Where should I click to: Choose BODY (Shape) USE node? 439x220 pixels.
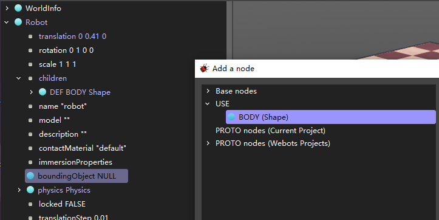click(331, 117)
